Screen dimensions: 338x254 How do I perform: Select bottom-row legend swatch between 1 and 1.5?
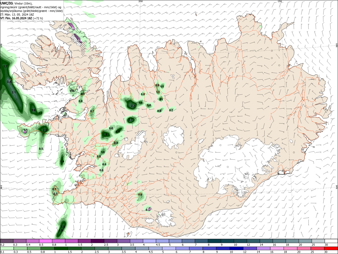[61, 248]
